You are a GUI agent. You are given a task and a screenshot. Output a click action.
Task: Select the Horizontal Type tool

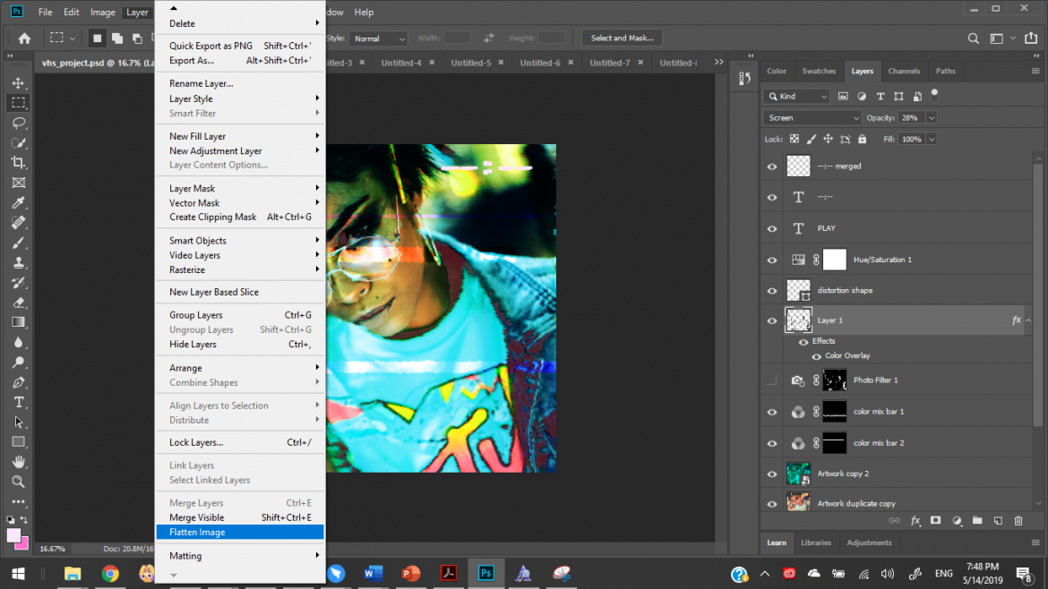point(18,402)
